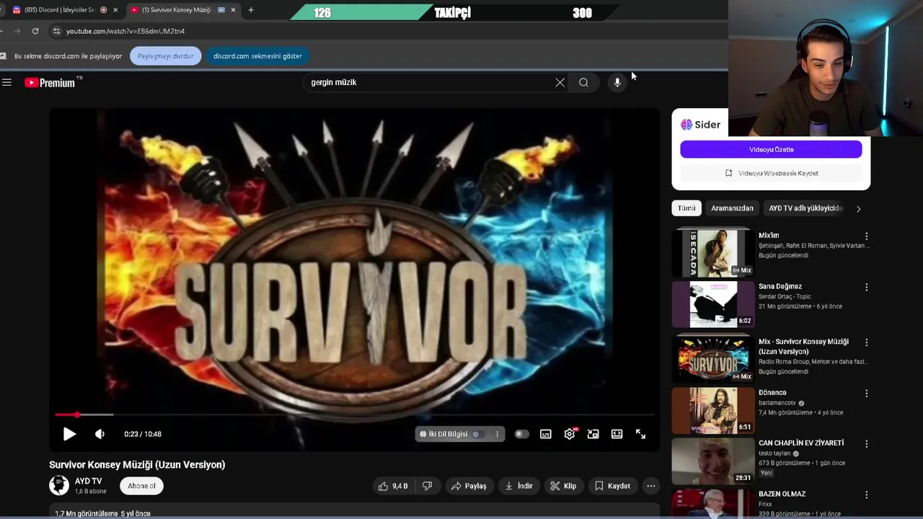Enter fullscreen mode

[x=640, y=434]
